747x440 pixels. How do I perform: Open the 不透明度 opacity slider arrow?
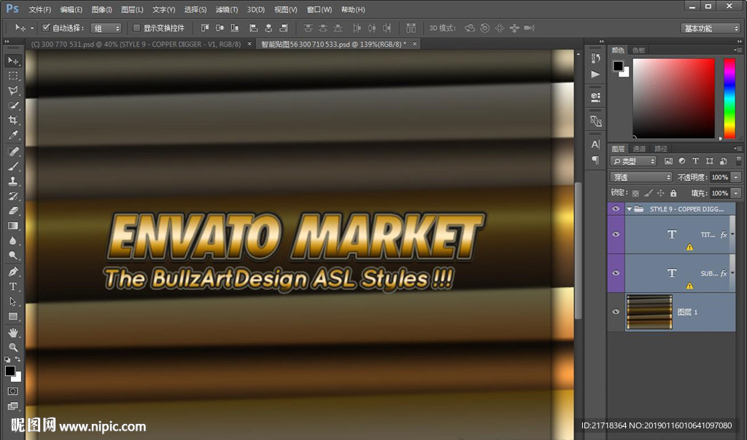click(x=736, y=177)
